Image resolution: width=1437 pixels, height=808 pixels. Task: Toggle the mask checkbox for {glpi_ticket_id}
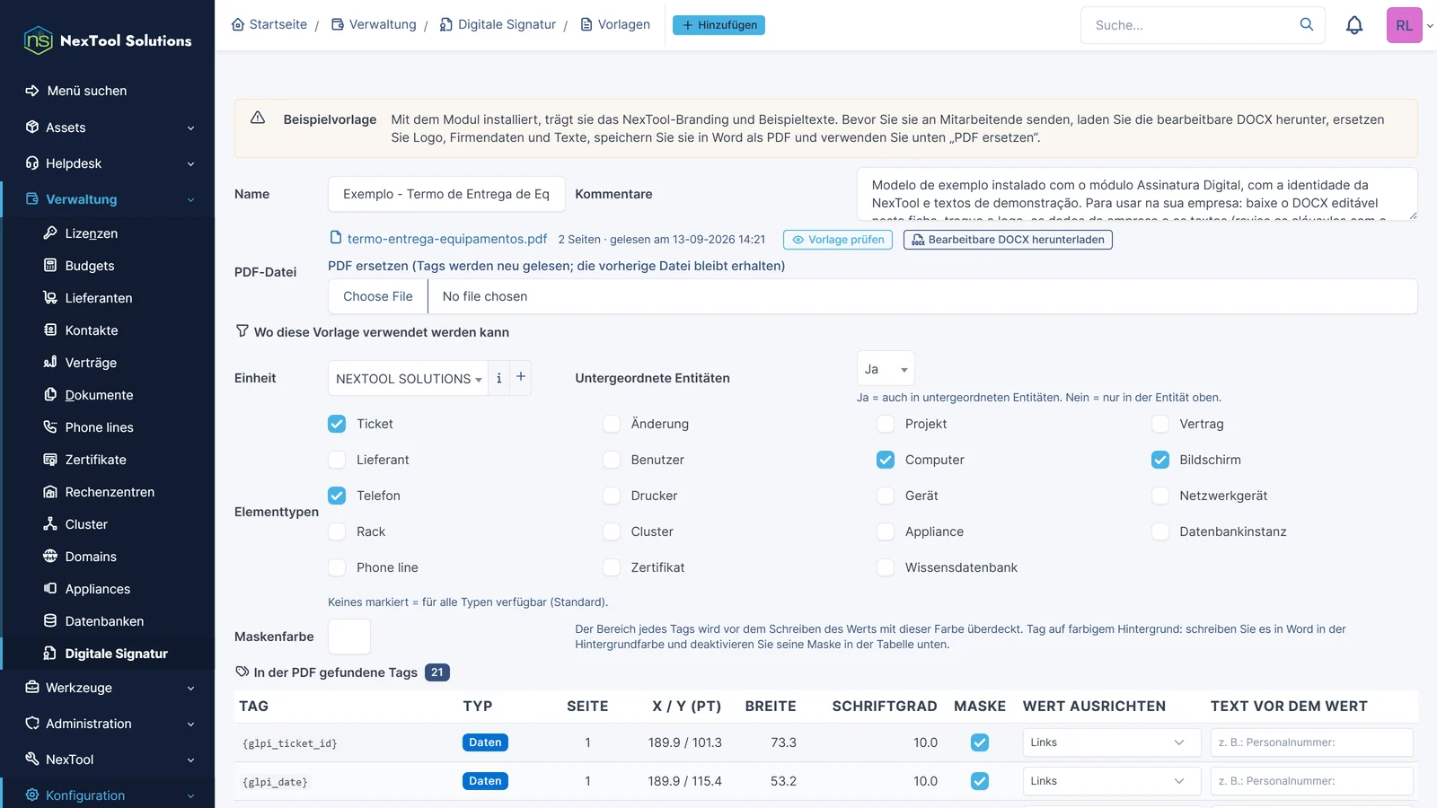[980, 742]
